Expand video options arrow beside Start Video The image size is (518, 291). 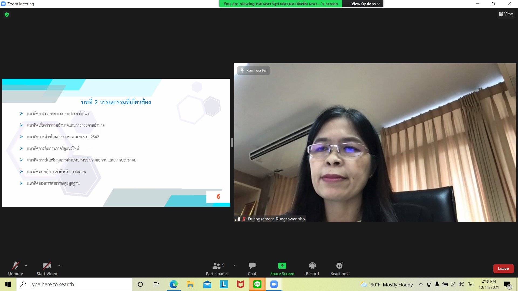coord(59,266)
